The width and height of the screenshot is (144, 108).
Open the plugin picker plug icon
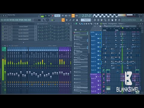point(116,20)
